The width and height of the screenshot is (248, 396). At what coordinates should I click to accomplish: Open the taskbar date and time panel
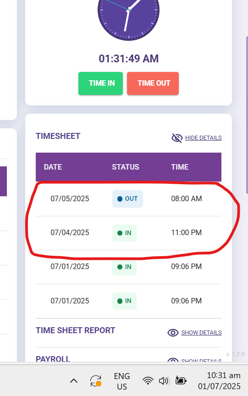219,381
